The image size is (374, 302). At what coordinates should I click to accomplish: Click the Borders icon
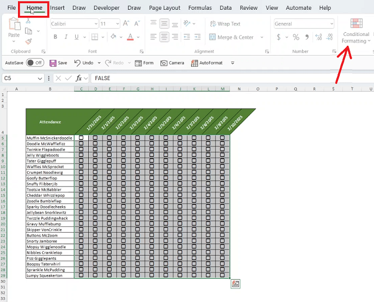[x=95, y=37]
